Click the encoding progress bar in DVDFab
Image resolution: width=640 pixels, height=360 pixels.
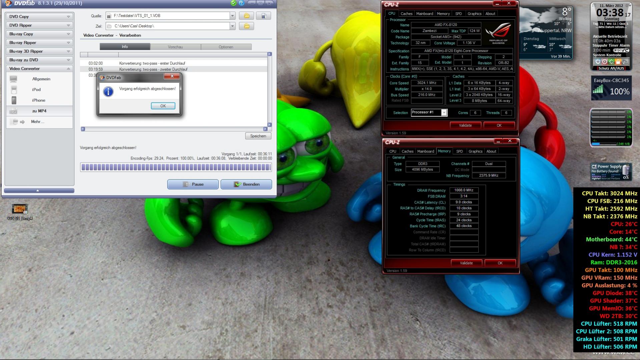click(x=176, y=167)
